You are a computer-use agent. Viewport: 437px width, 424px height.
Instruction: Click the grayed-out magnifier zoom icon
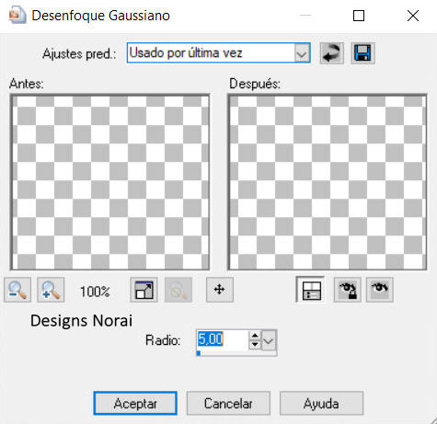(x=178, y=290)
